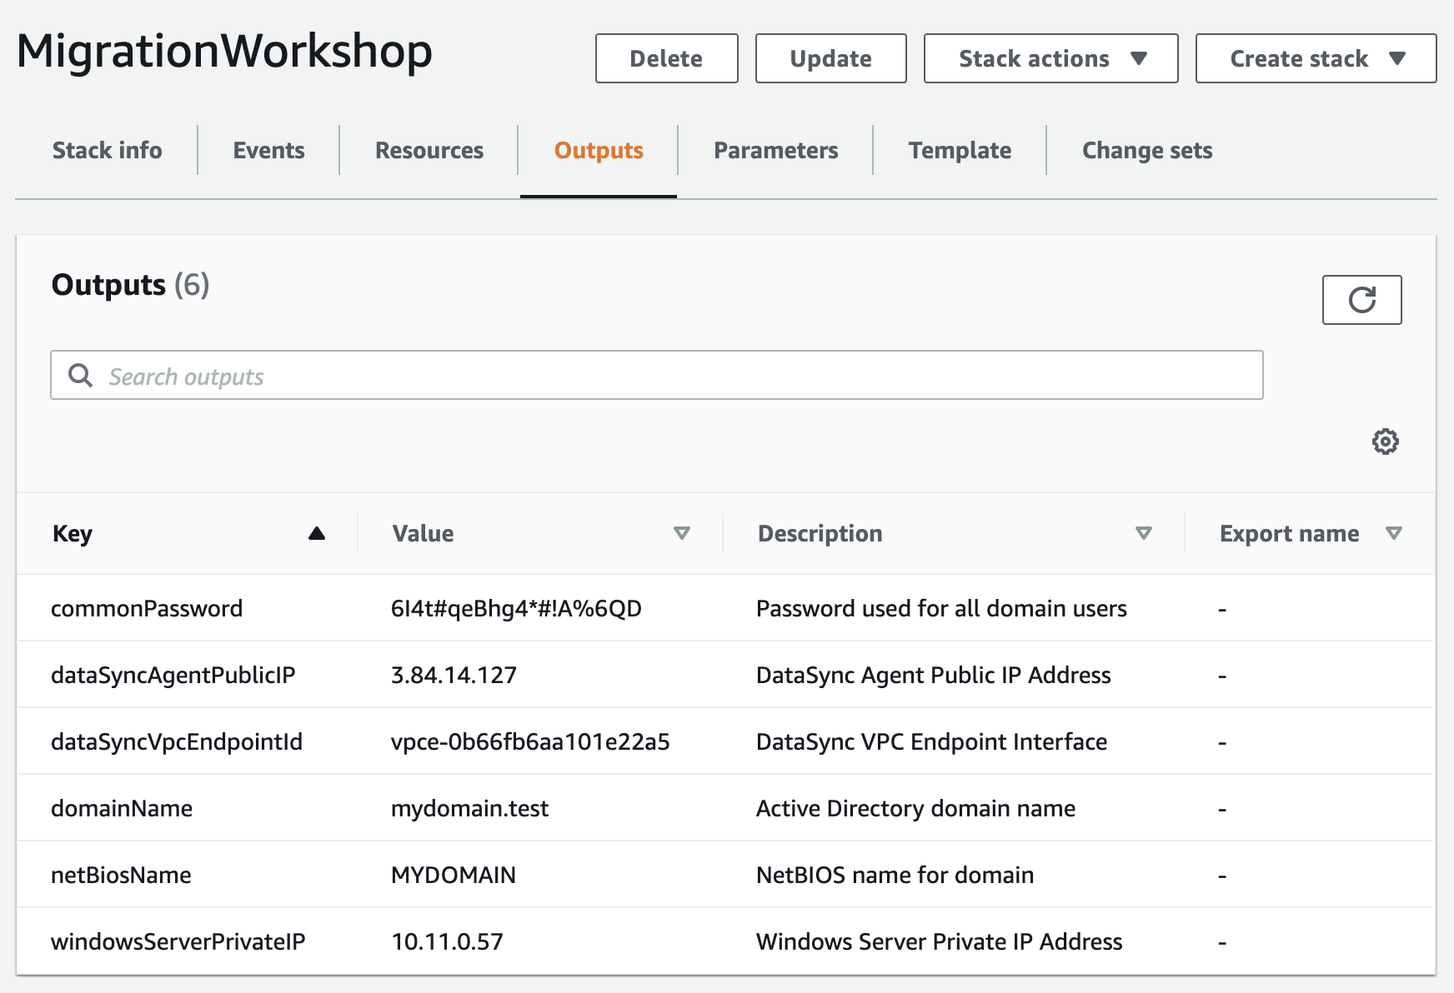Open the Events tab

click(268, 151)
